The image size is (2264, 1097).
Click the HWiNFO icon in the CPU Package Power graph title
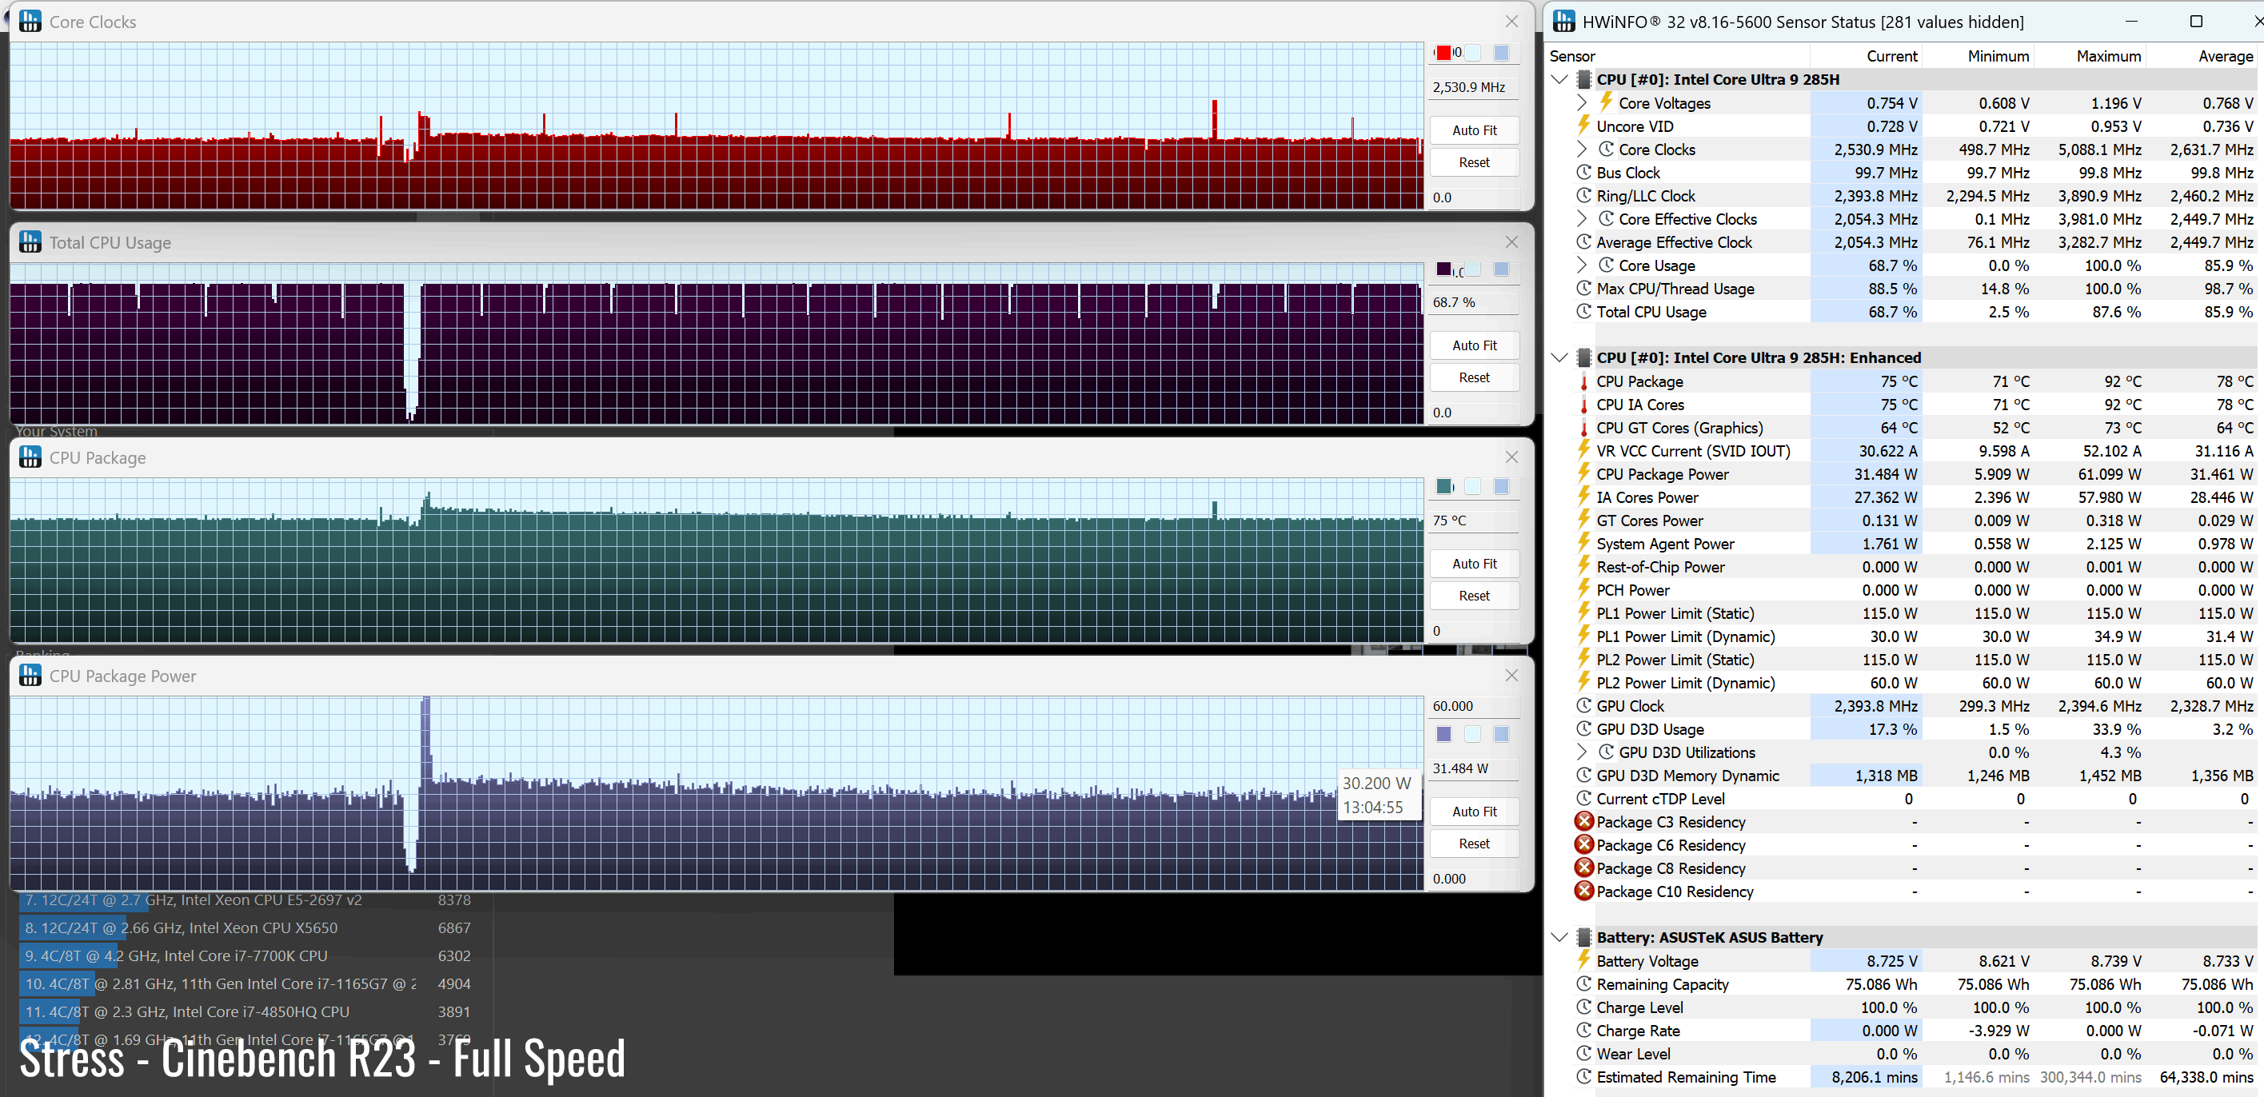pyautogui.click(x=30, y=674)
